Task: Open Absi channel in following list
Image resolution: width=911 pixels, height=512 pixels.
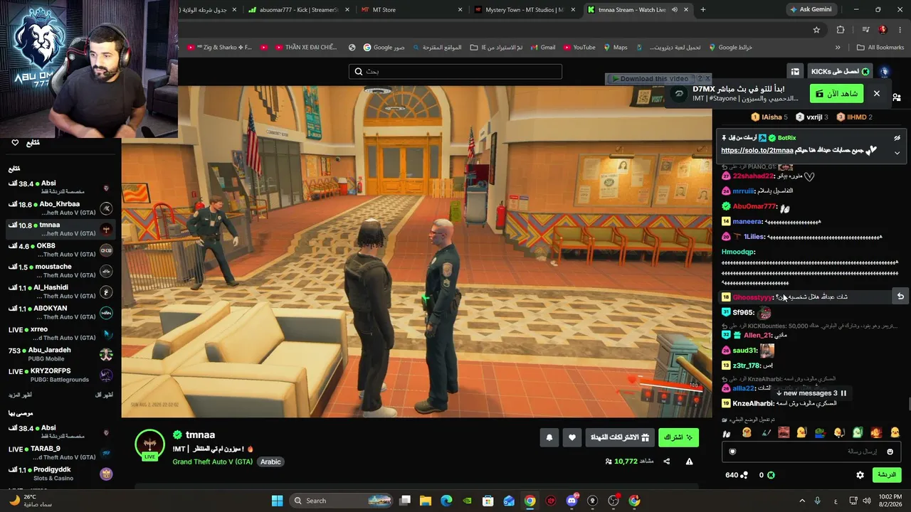Action: coord(60,188)
